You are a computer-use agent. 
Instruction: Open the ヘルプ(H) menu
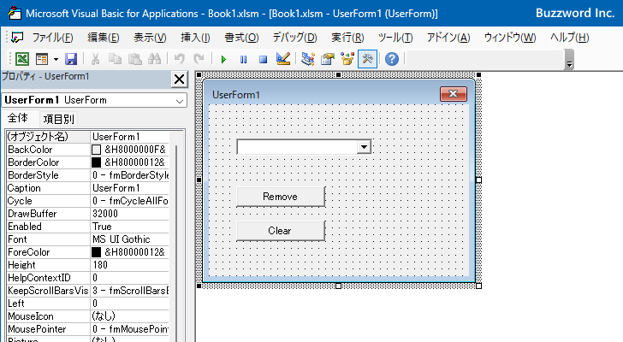(x=569, y=38)
